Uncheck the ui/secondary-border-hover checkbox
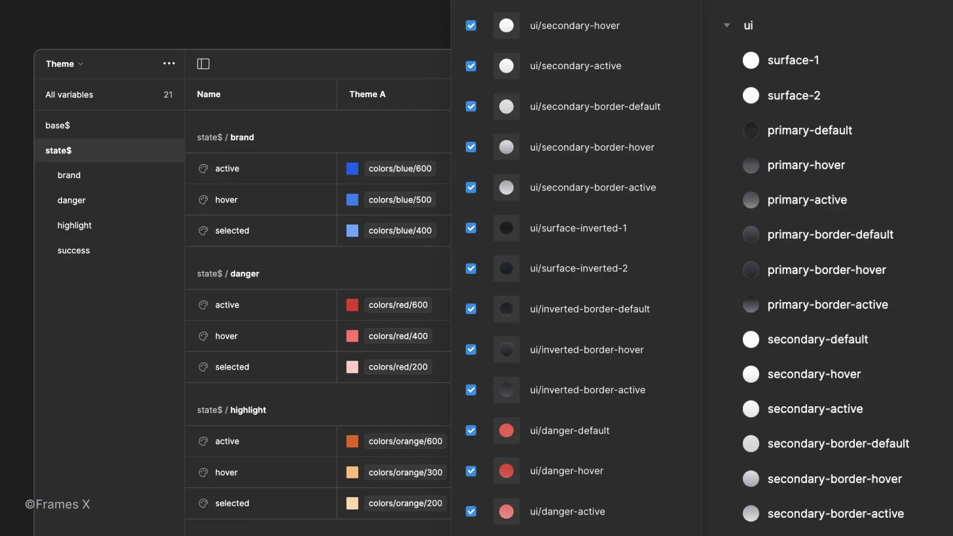This screenshot has width=953, height=536. [471, 147]
